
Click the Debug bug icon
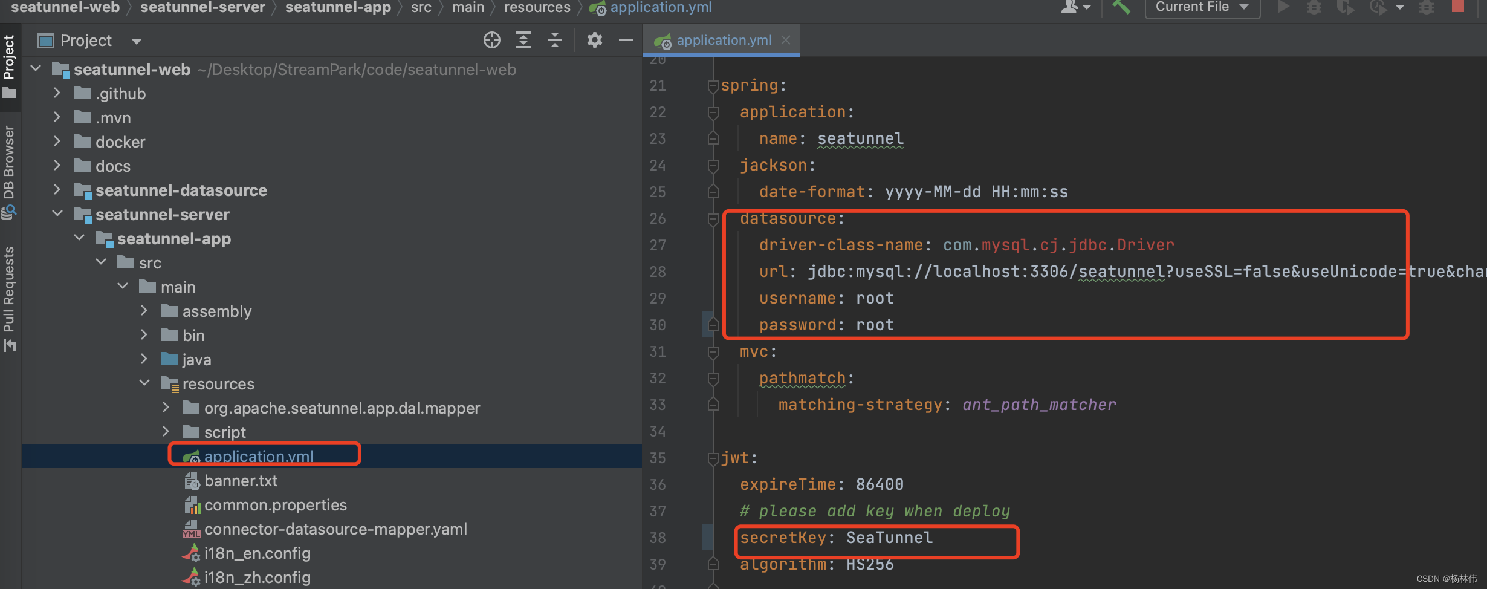tap(1314, 7)
